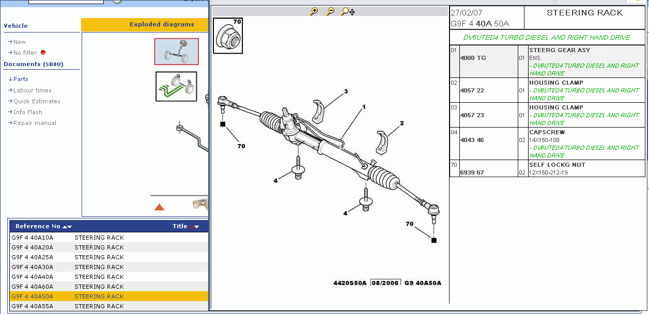The height and width of the screenshot is (315, 649).
Task: Click the New vehicle link
Action: coord(19,42)
